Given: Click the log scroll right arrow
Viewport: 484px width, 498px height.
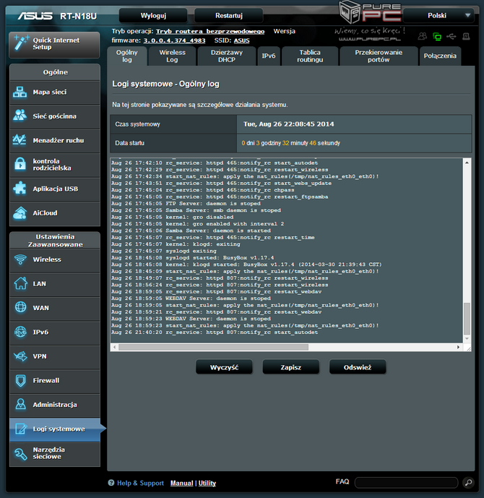Looking at the screenshot, I should [x=458, y=347].
